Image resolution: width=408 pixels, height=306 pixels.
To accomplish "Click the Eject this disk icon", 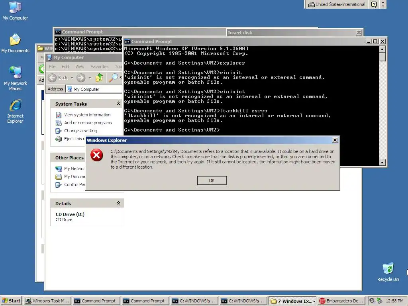I will [x=59, y=139].
